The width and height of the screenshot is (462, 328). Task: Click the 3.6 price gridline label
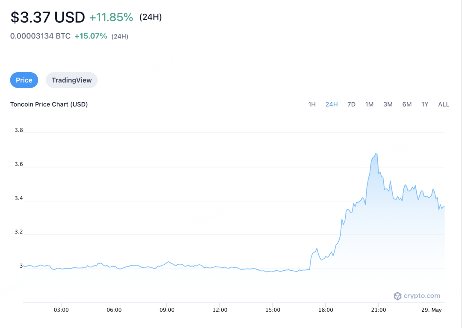[19, 164]
